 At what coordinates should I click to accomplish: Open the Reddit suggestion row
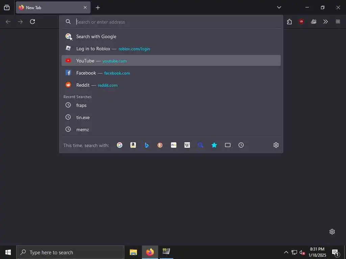(171, 85)
